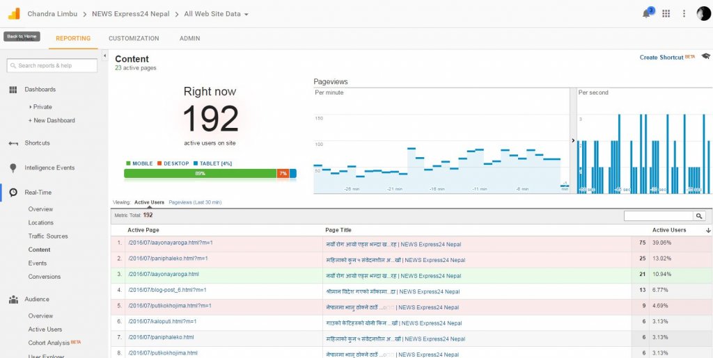Viewport: 713px width, 358px height.
Task: Open /2016/07/putikokhojima.html?m=1 page
Action: pyautogui.click(x=170, y=306)
